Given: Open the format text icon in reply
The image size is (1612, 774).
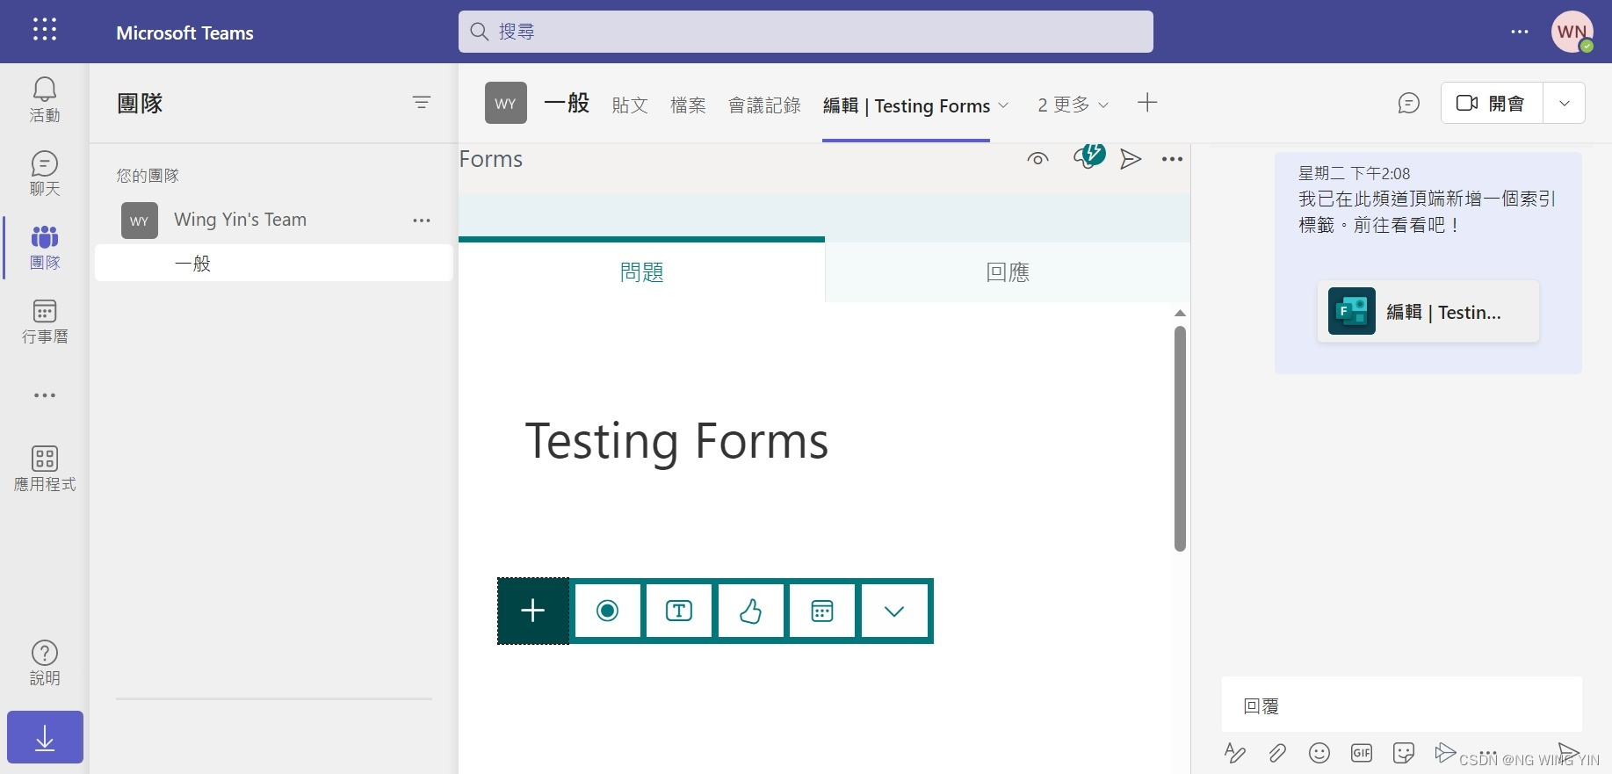Looking at the screenshot, I should [x=1235, y=753].
